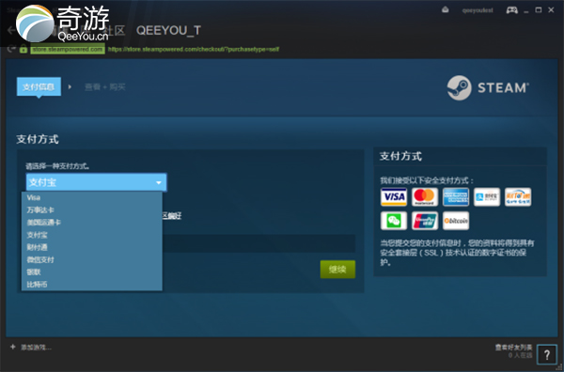Choose Visa from the payment list
Image resolution: width=564 pixels, height=372 pixels.
click(x=92, y=197)
